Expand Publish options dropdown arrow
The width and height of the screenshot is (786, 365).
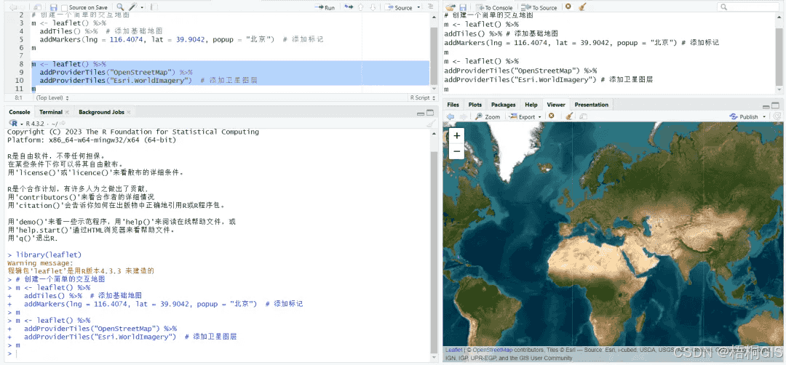764,116
